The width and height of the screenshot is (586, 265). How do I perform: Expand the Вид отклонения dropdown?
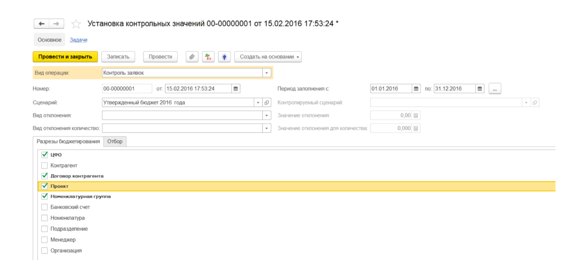tap(267, 116)
